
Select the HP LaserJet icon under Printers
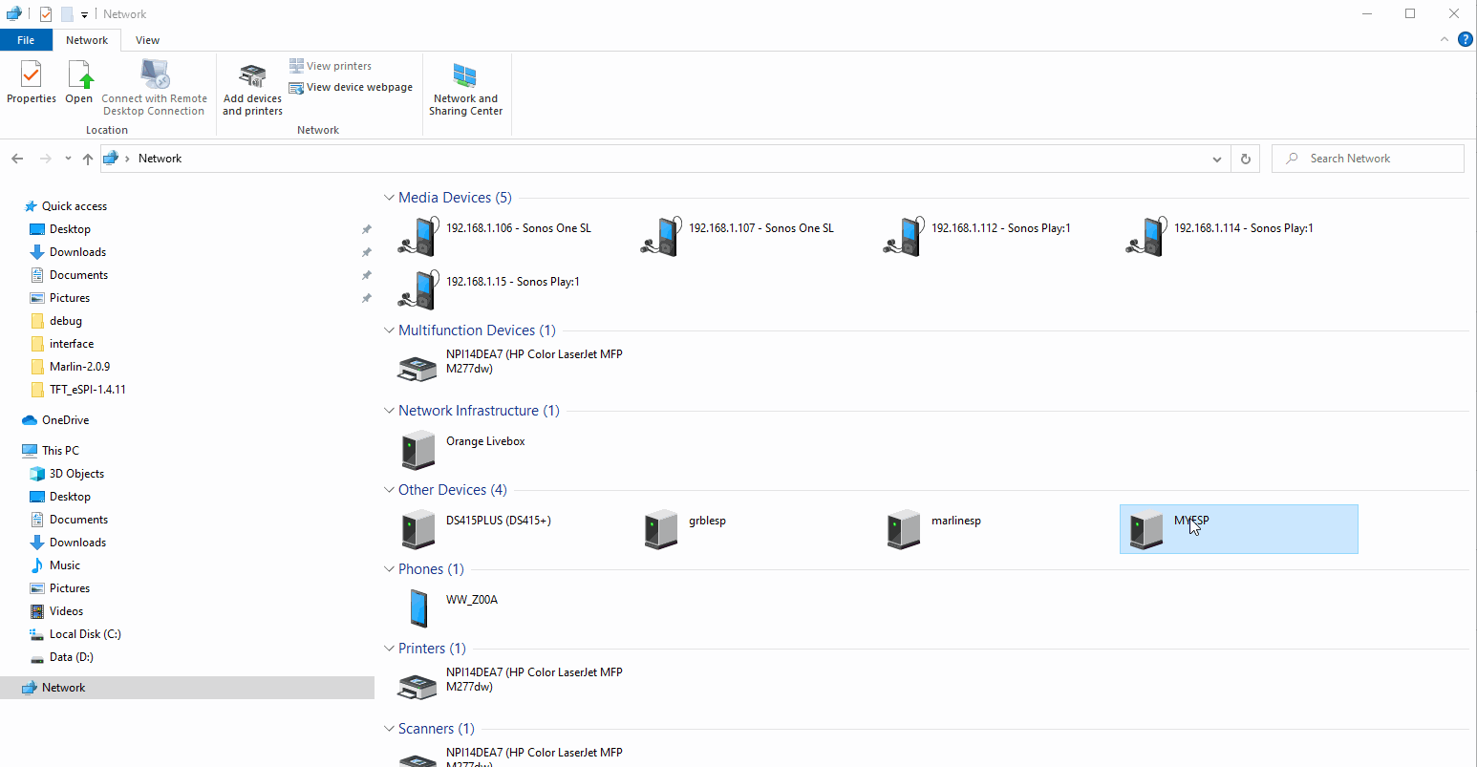point(417,686)
